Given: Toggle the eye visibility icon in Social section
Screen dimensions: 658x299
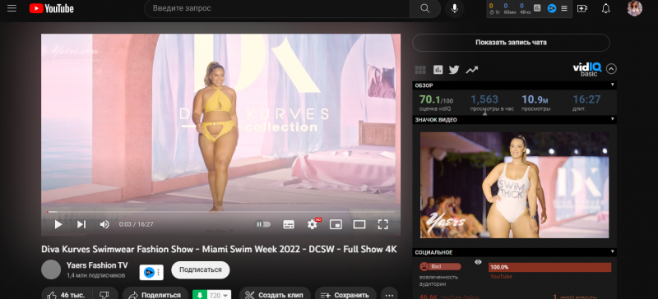Looking at the screenshot, I should coord(478,262).
